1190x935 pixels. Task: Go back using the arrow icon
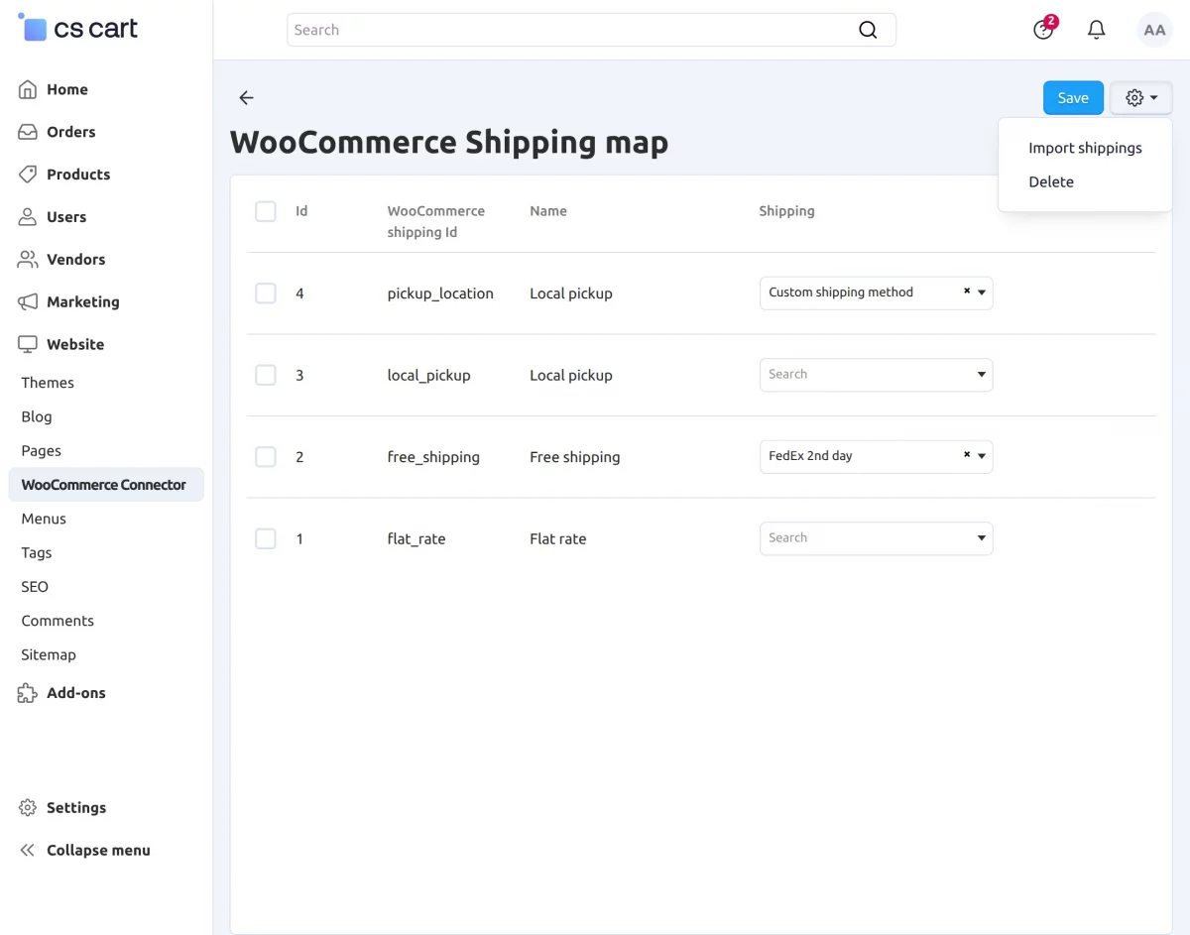click(x=246, y=97)
